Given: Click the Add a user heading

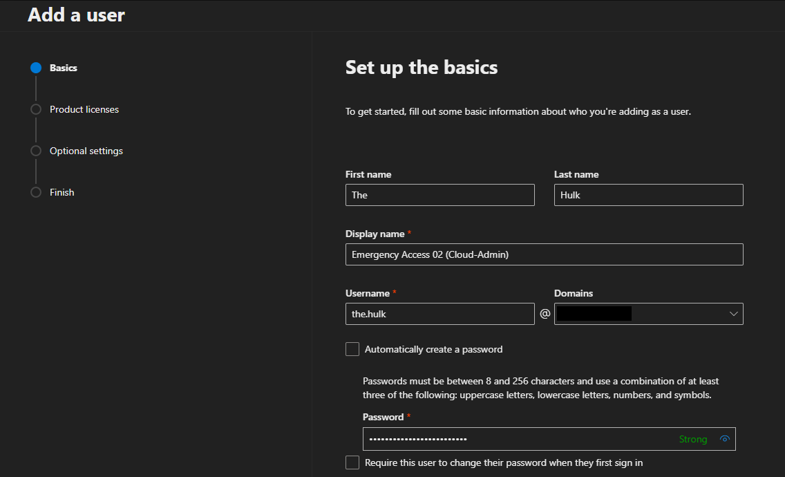Looking at the screenshot, I should point(76,15).
